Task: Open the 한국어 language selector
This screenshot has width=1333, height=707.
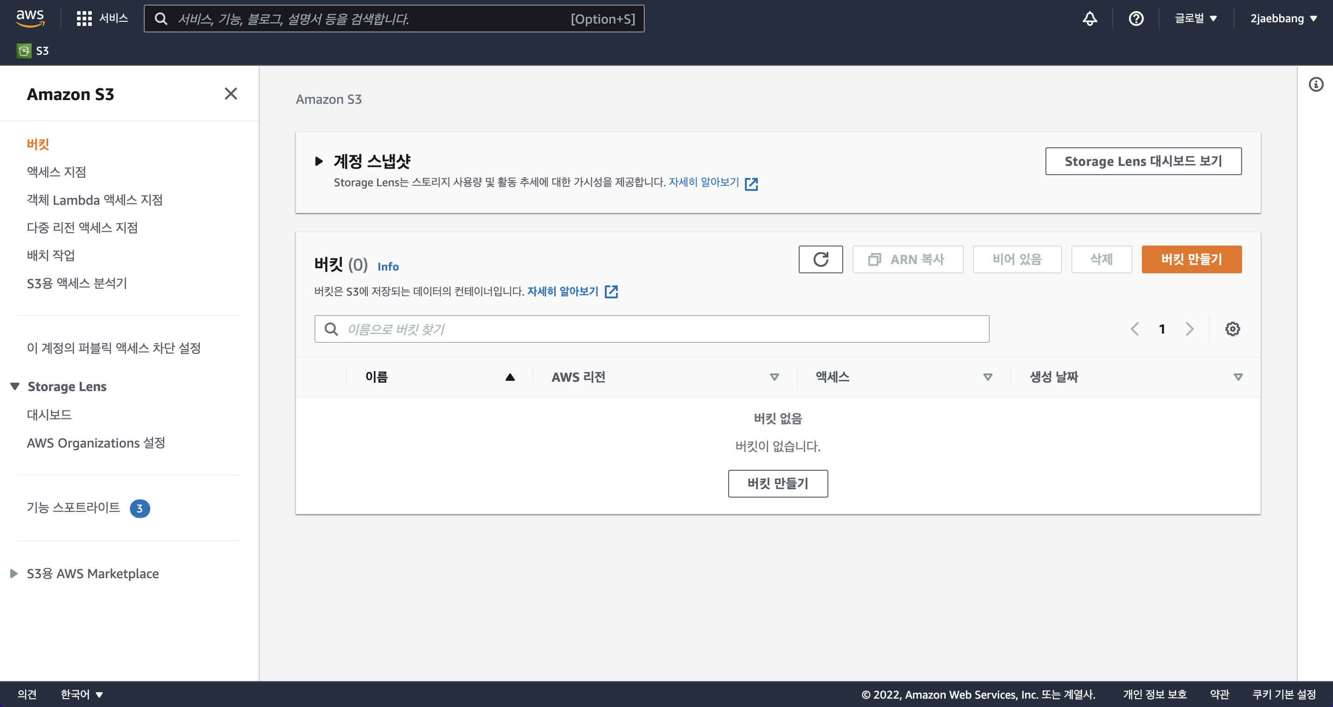Action: click(x=82, y=694)
